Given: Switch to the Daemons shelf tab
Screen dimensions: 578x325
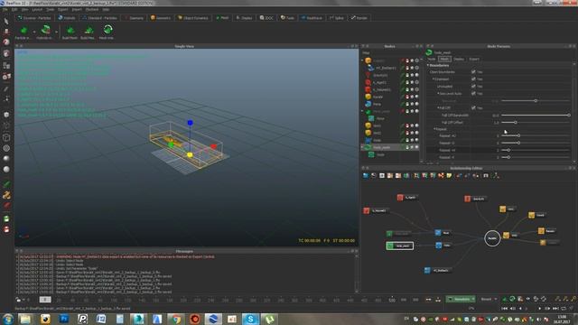Looking at the screenshot, I should coord(134,18).
